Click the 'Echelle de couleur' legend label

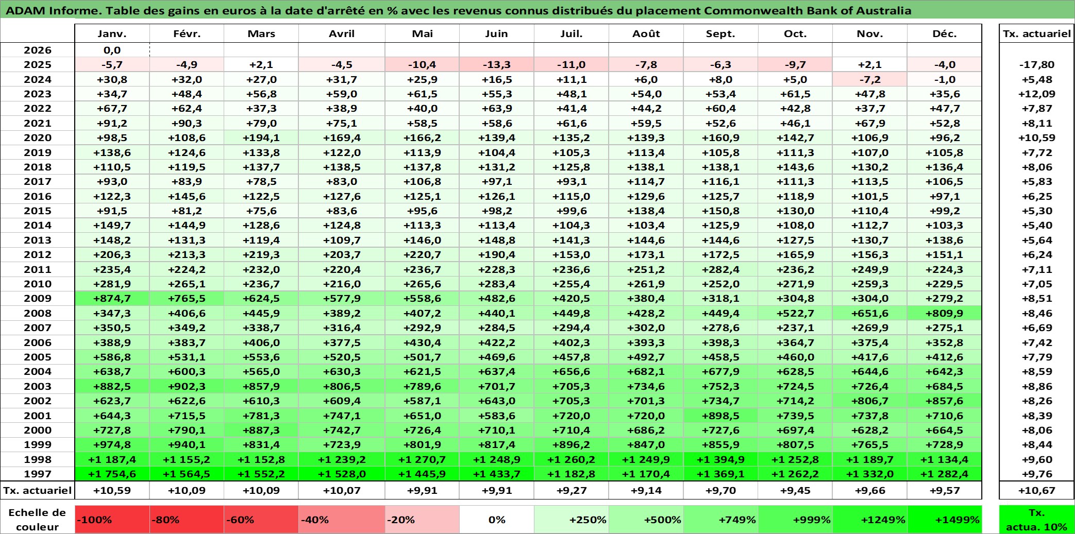coord(38,520)
